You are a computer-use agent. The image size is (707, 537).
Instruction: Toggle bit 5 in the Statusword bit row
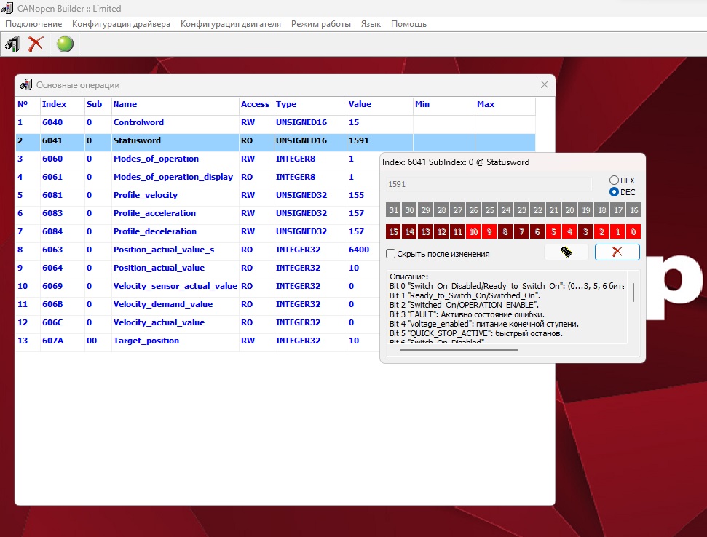tap(553, 231)
